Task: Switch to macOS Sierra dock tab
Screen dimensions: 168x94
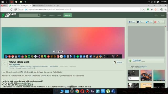Action: click(20, 6)
